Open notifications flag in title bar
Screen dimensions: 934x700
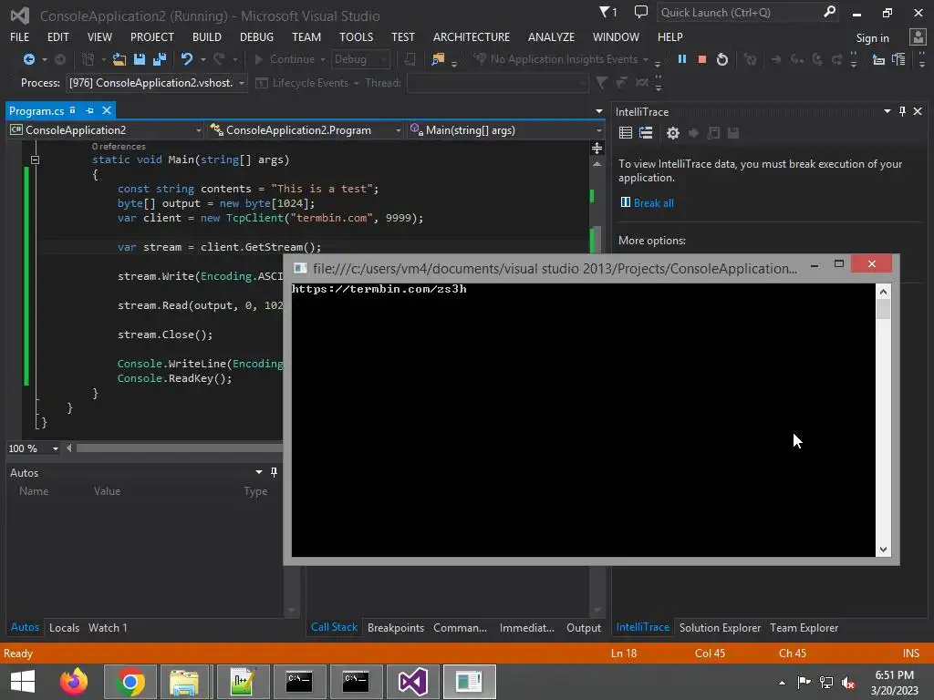[x=607, y=12]
